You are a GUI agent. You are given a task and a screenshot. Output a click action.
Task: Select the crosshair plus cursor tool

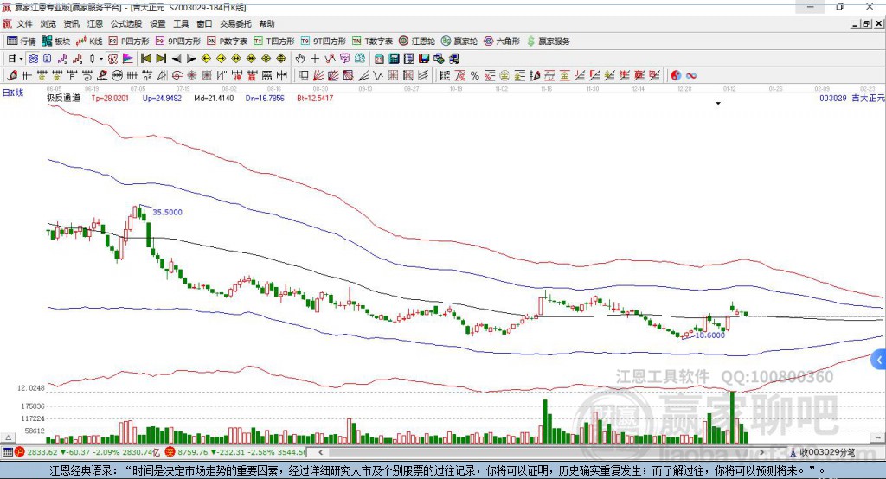pyautogui.click(x=315, y=59)
